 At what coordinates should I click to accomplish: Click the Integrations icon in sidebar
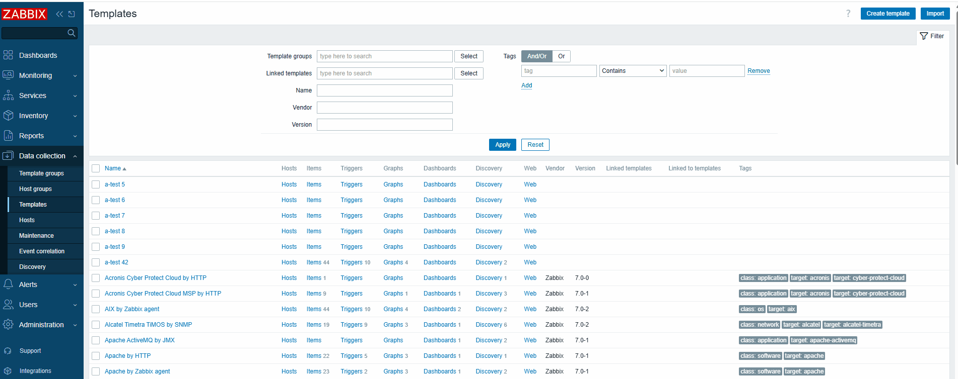(8, 371)
